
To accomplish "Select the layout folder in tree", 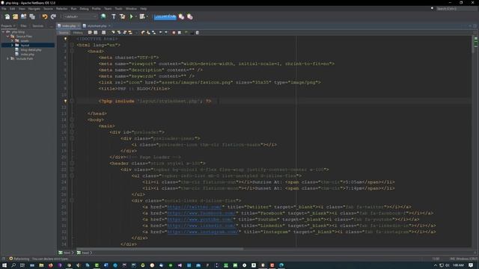I will 25,45.
